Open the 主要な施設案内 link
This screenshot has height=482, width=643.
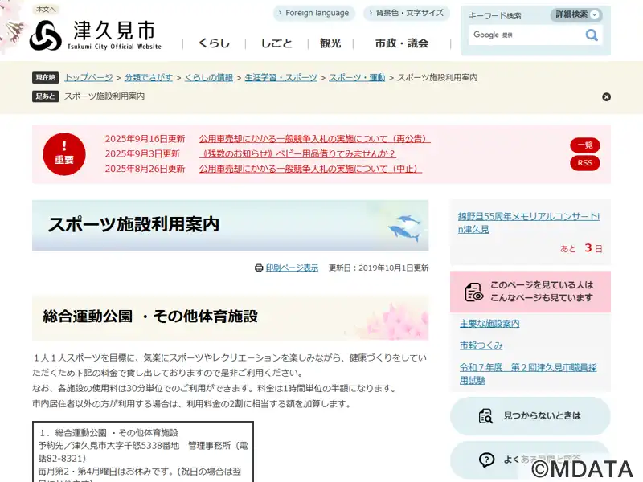[x=489, y=323]
